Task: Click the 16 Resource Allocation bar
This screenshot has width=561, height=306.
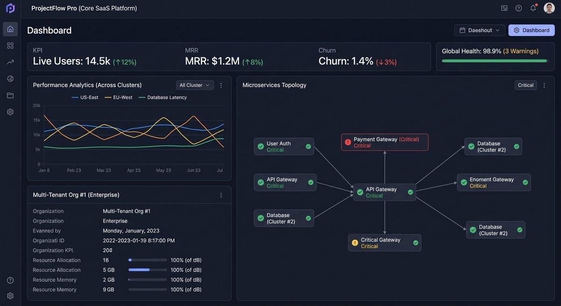Action: click(x=148, y=260)
